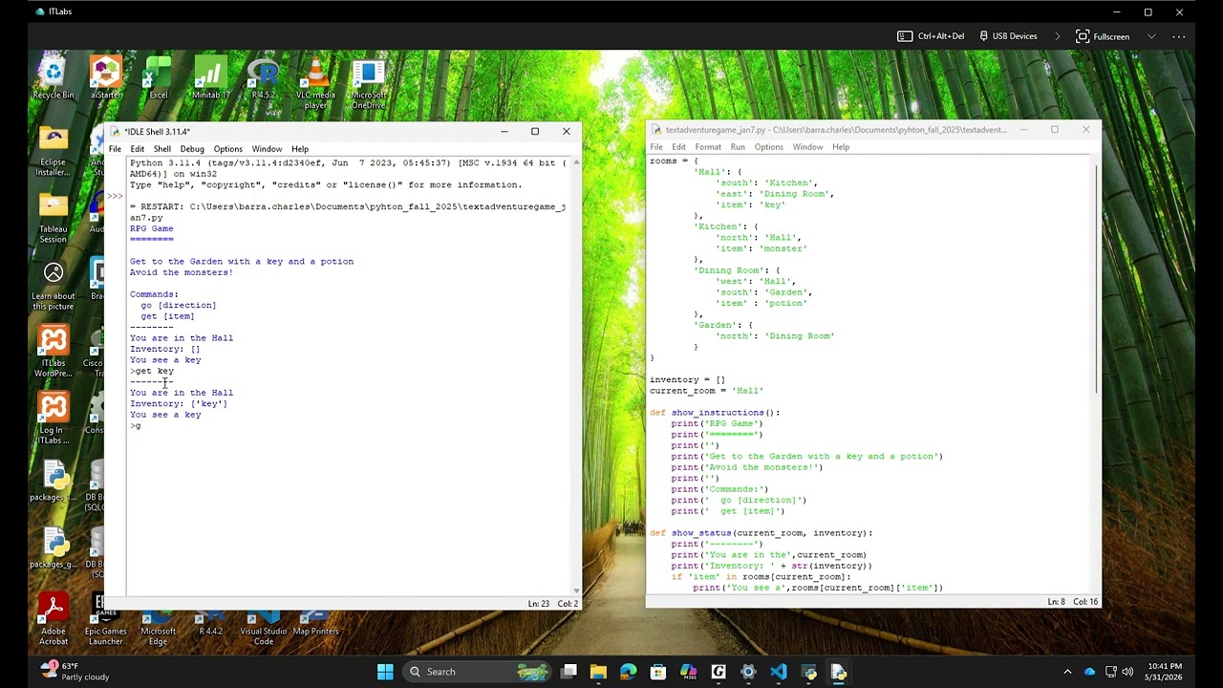The width and height of the screenshot is (1223, 688).
Task: Click the taskbar Search box
Action: click(476, 672)
